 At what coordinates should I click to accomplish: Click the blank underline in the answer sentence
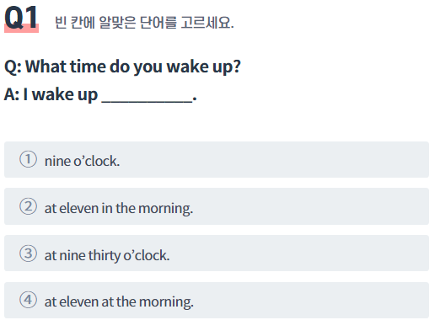[147, 100]
